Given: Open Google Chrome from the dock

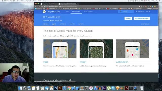Looking at the screenshot, I should pyautogui.click(x=69, y=88).
